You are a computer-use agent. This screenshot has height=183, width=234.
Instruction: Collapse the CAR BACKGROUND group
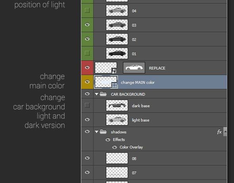pos(96,94)
